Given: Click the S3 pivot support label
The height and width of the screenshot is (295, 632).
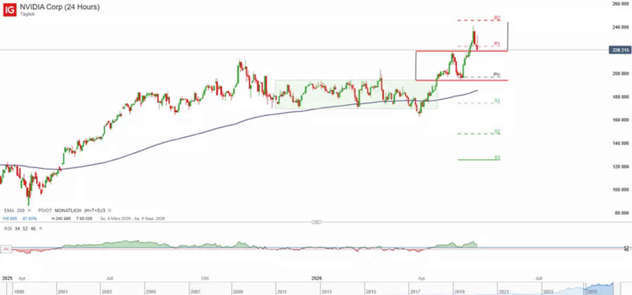Looking at the screenshot, I should 497,157.
